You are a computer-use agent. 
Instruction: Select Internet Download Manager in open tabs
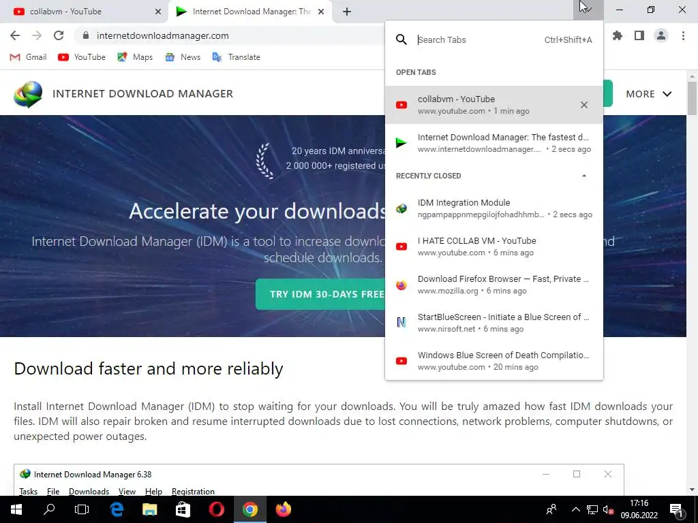(494, 143)
